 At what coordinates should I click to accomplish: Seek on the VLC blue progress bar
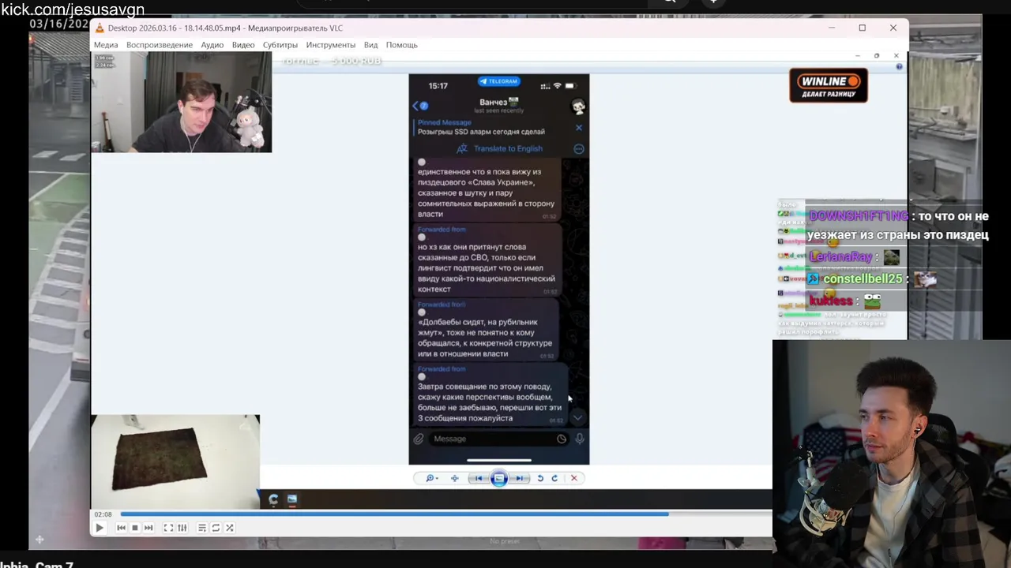445,514
